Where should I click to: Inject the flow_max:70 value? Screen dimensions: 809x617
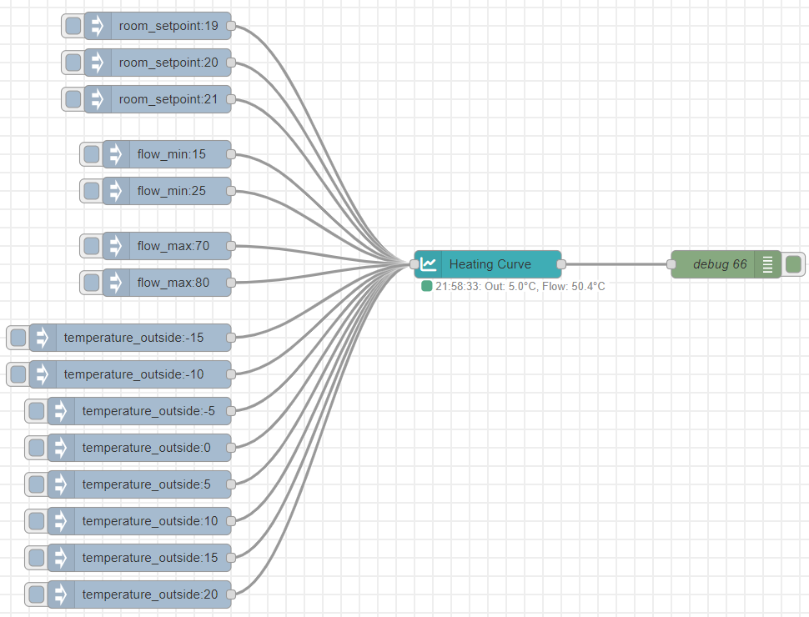coord(92,246)
